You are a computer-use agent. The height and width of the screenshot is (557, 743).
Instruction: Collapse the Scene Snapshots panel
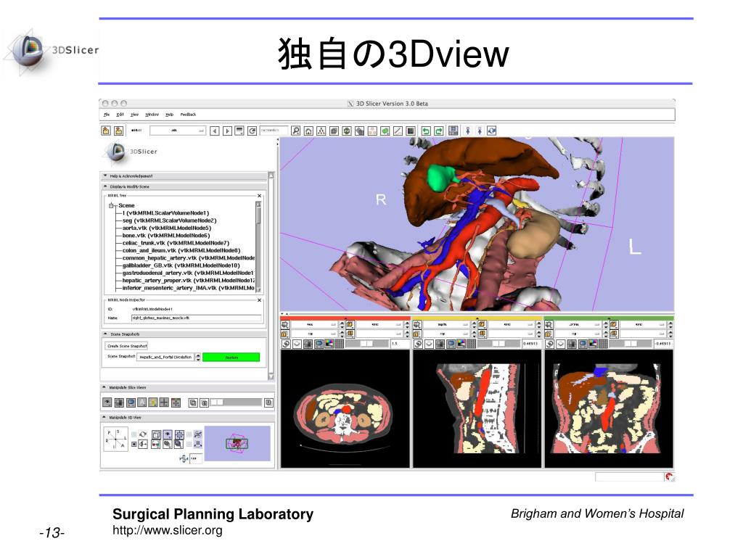pyautogui.click(x=105, y=334)
